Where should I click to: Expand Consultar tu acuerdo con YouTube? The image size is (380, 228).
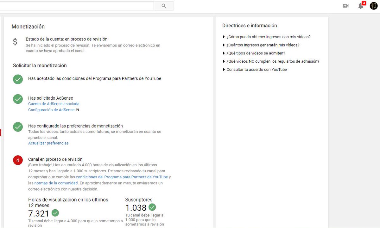(x=255, y=70)
